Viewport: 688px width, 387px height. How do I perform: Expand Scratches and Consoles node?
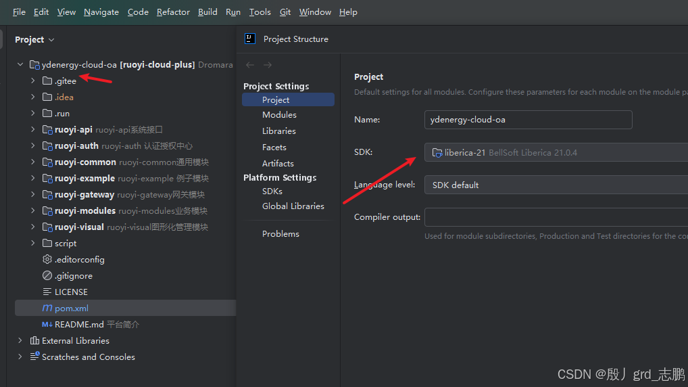tap(20, 357)
